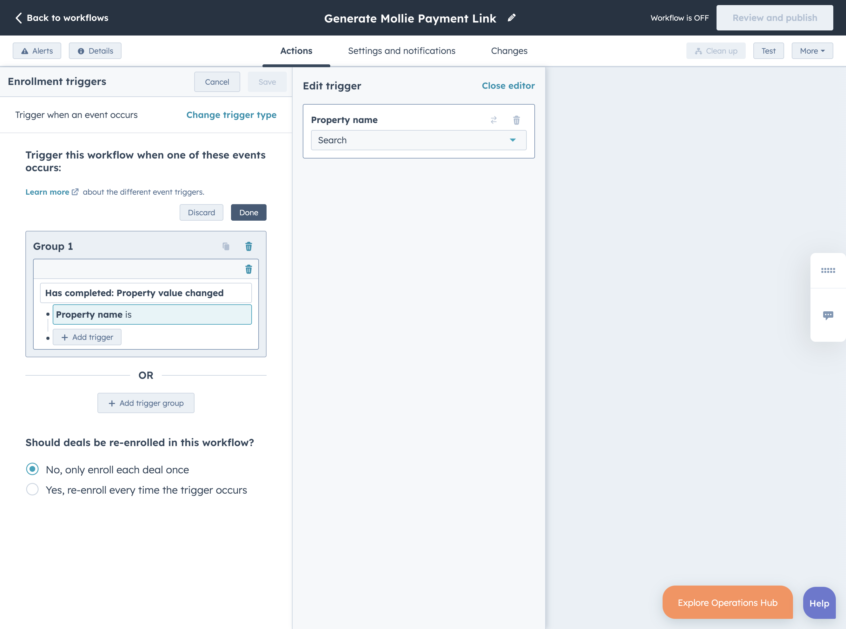Discard the trigger edits

pyautogui.click(x=201, y=212)
